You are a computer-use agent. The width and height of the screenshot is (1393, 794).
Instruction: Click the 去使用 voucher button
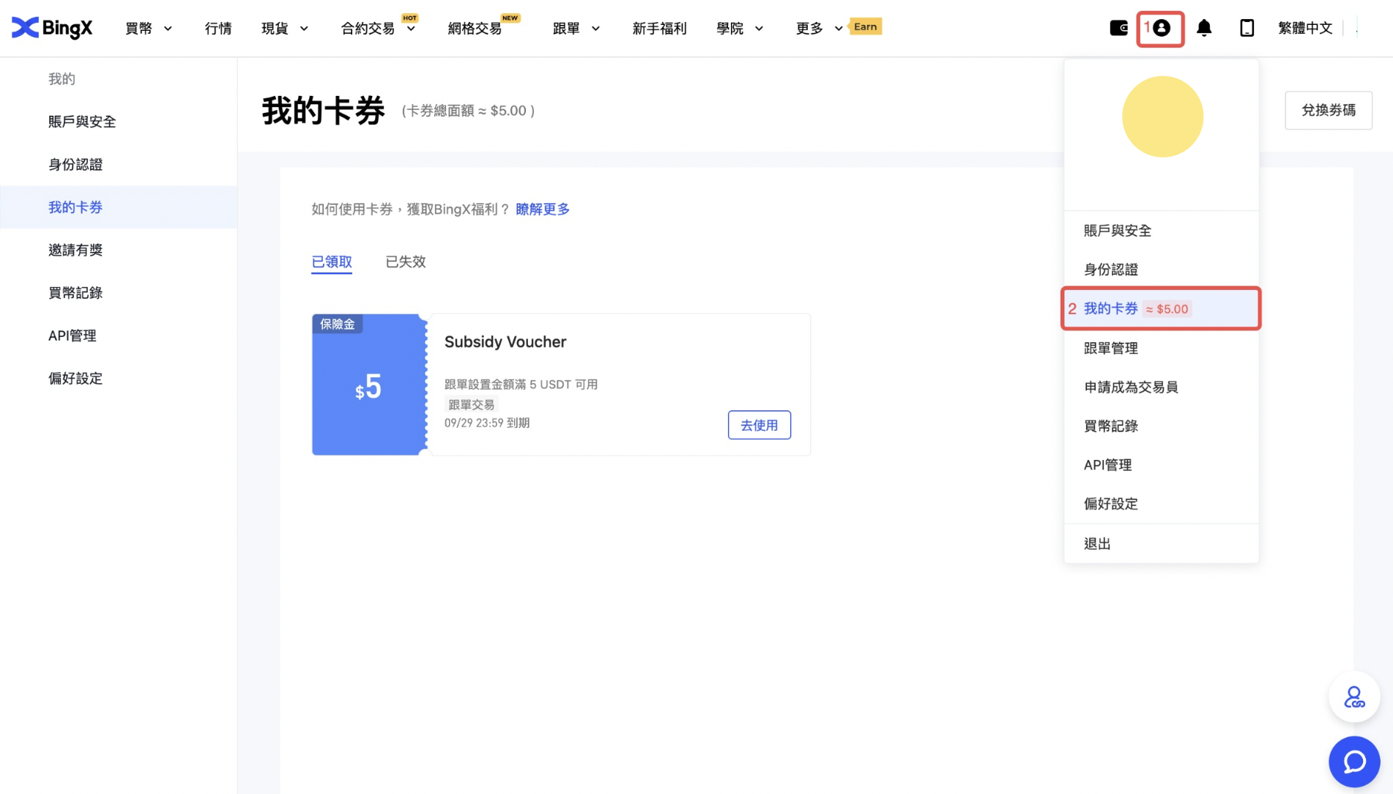tap(759, 425)
